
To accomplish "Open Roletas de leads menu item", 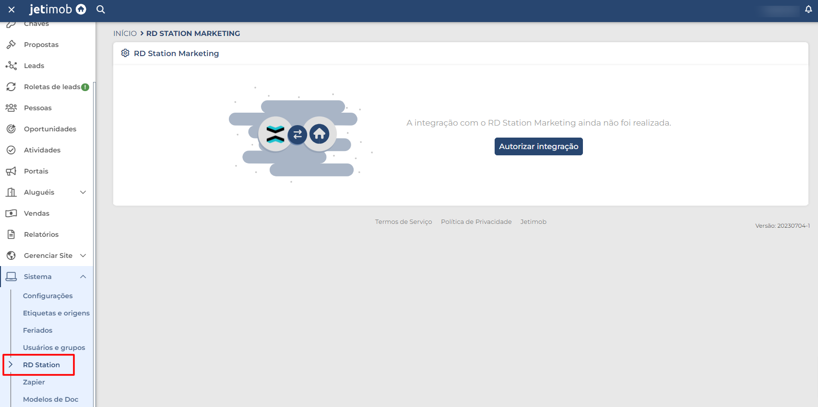I will pyautogui.click(x=52, y=87).
